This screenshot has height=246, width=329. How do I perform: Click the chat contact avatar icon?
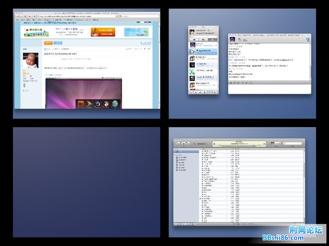click(233, 39)
